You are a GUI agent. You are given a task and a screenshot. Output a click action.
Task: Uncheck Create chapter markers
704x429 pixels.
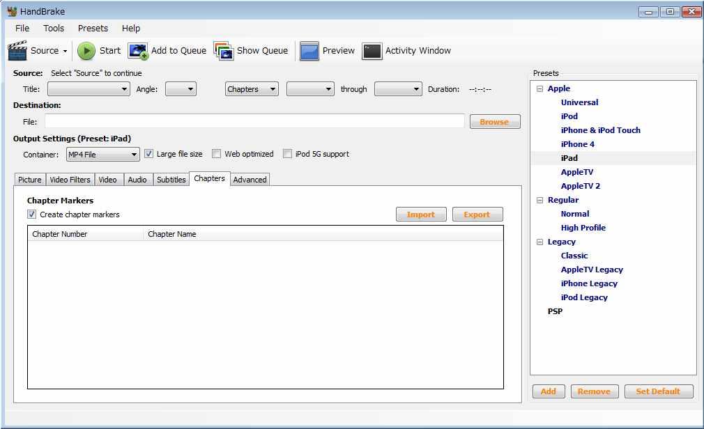pos(32,214)
